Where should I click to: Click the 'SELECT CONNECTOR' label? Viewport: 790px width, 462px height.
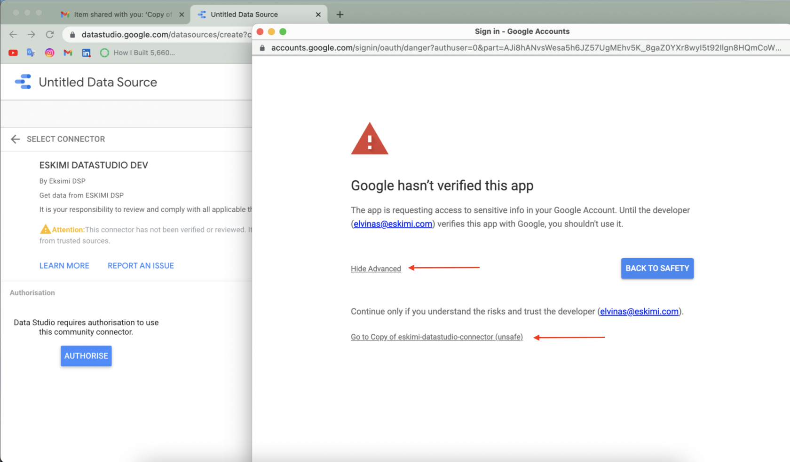coord(66,139)
